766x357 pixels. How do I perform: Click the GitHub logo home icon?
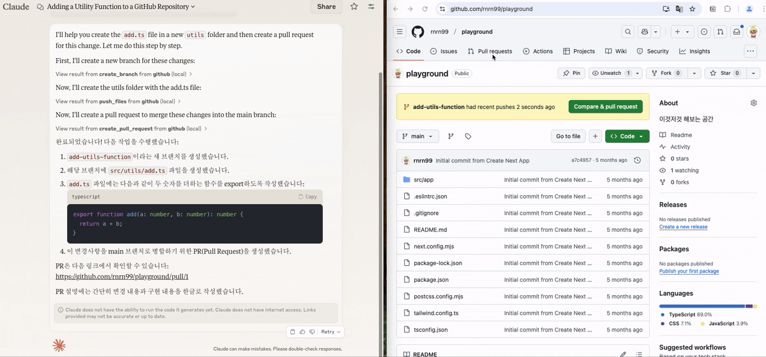[x=417, y=31]
